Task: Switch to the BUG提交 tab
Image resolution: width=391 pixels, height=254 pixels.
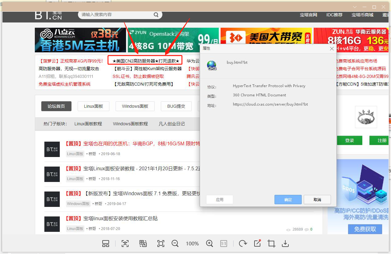Action: coord(176,106)
